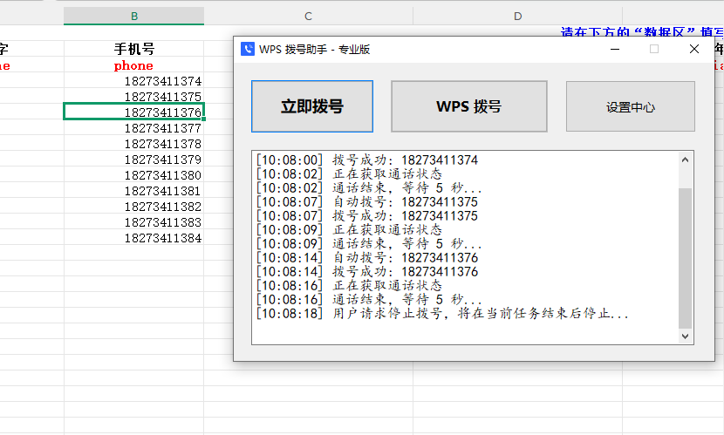Select column C header
Screen dimensions: 724x435
click(309, 17)
